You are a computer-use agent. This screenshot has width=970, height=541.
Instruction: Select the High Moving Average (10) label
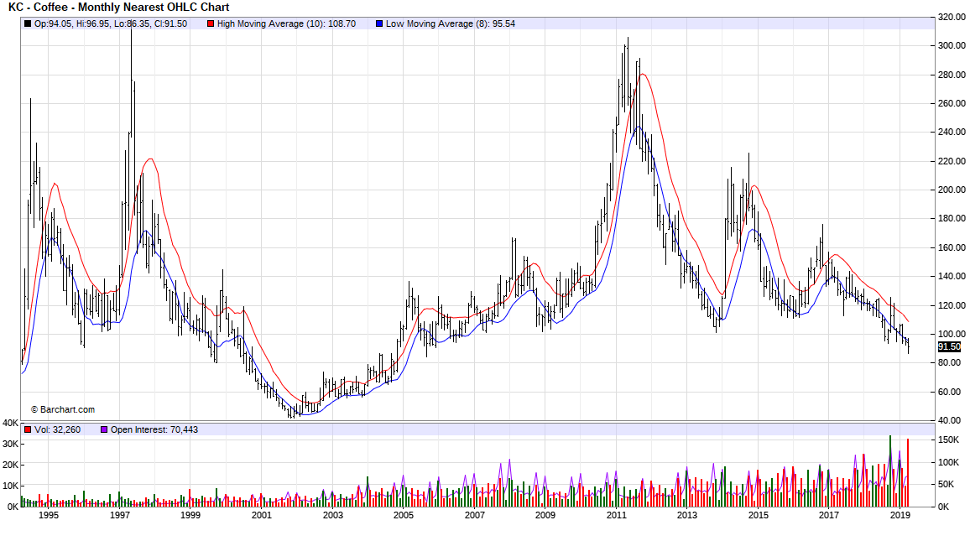tap(286, 23)
